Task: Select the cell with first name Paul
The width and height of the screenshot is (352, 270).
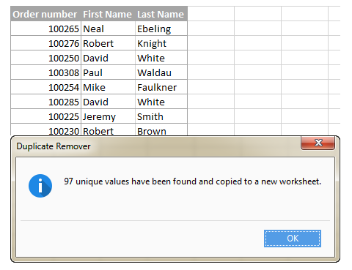Action: point(108,72)
